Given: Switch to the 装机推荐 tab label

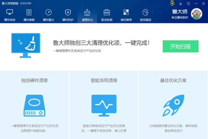Looking at the screenshot, I should (126, 20).
